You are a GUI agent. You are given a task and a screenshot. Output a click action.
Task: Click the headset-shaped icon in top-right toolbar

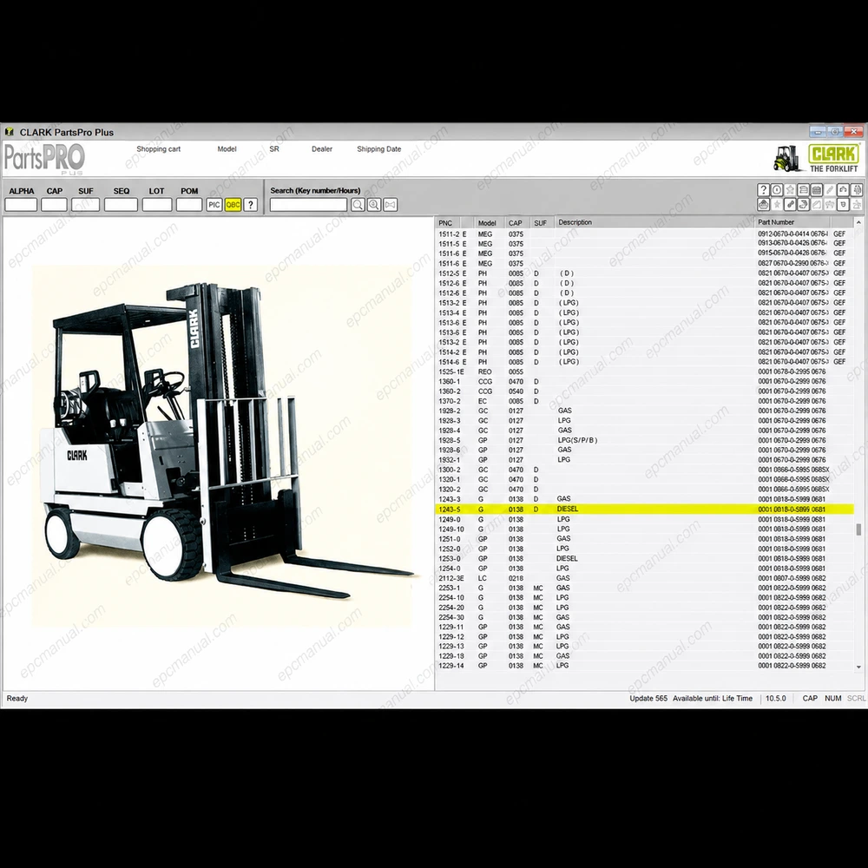coord(843,190)
